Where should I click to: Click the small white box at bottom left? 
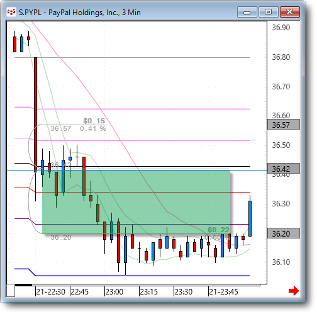pyautogui.click(x=11, y=291)
